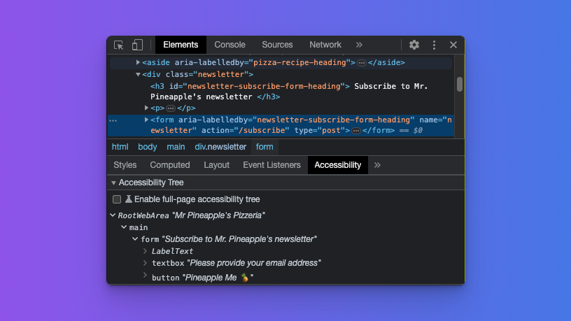The image size is (571, 321).
Task: Collapse the div class newsletter node
Action: coord(139,74)
